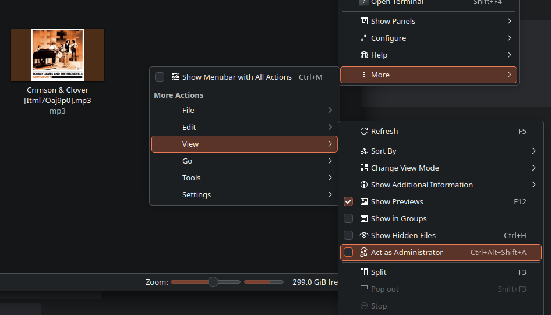Screen dimensions: 551x315
Task: Choose the Refresh label
Action: 384,131
